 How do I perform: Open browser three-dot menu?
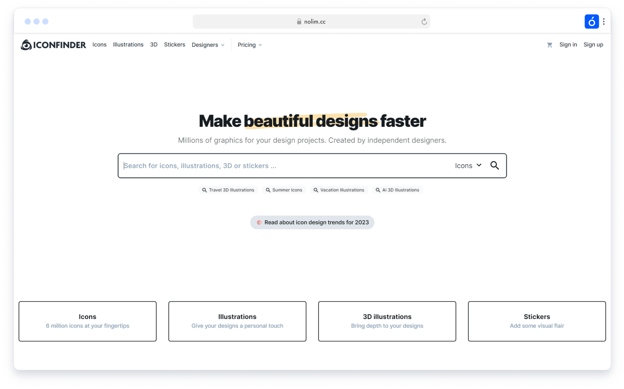click(604, 22)
